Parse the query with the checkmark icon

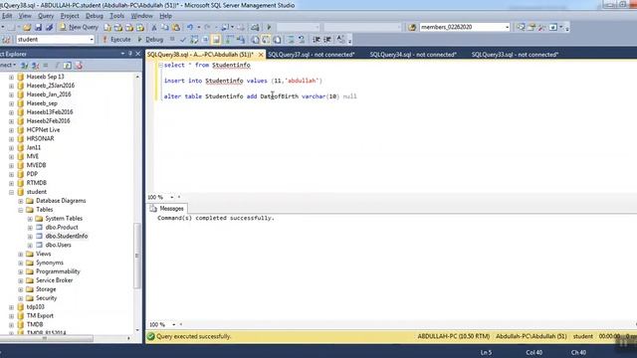coord(183,40)
